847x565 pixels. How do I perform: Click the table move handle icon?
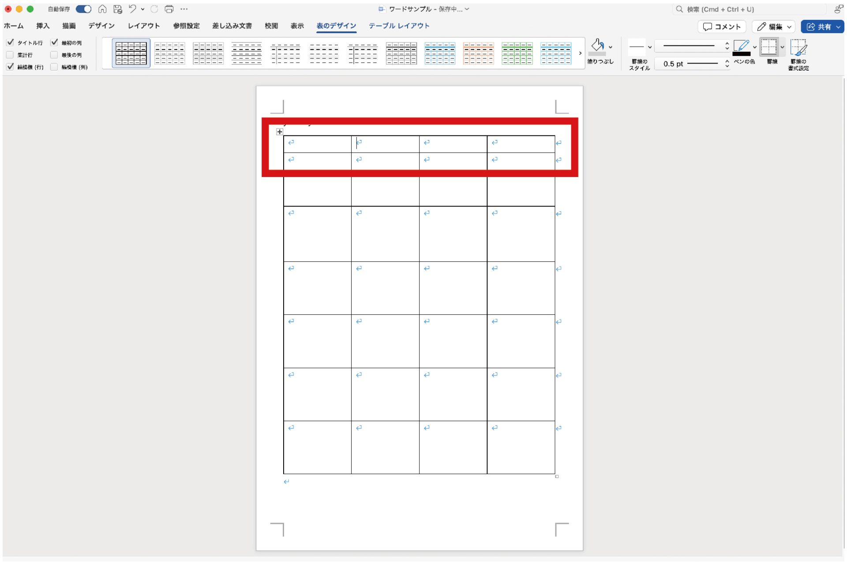279,132
